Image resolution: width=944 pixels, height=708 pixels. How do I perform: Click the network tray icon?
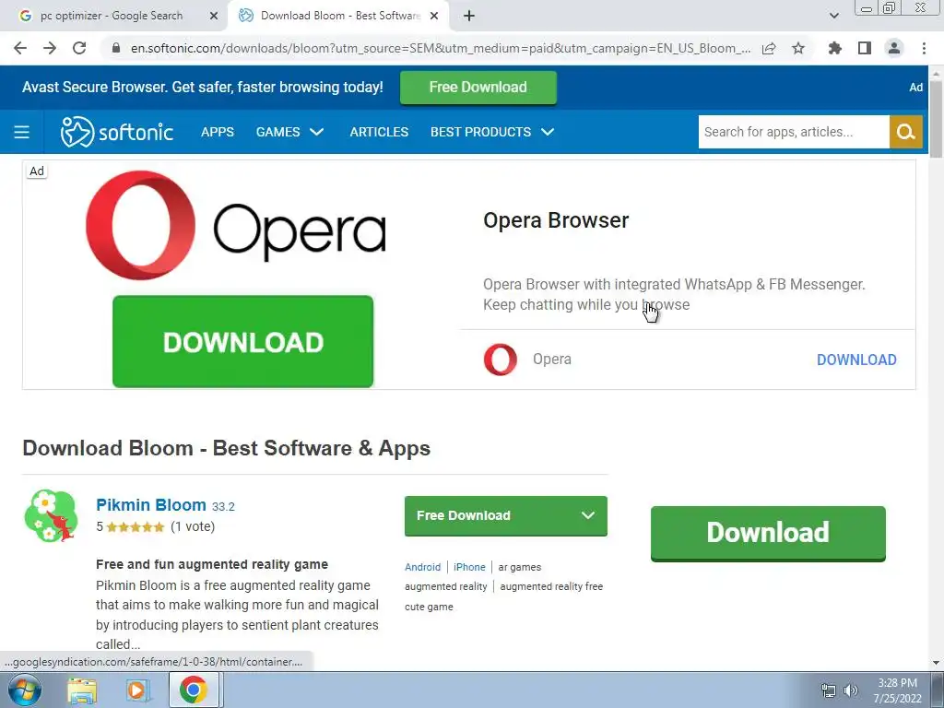[829, 690]
